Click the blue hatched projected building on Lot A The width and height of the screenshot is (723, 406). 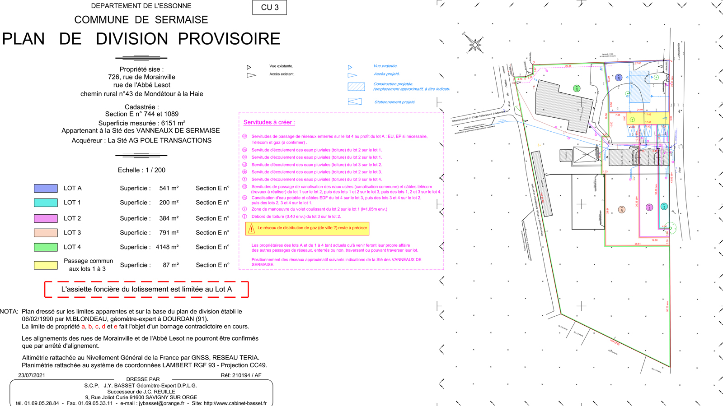[x=639, y=87]
